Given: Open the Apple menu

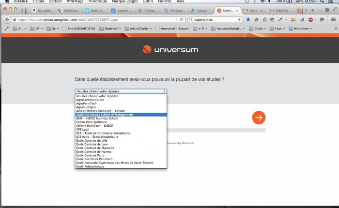Looking at the screenshot, I should [7, 1].
